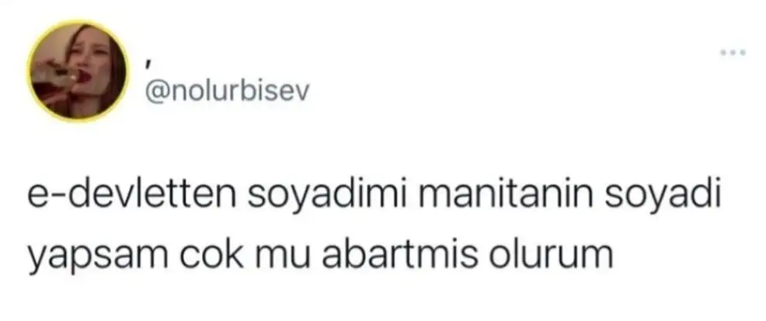
Task: Open the profile picture avatar
Action: 78,72
